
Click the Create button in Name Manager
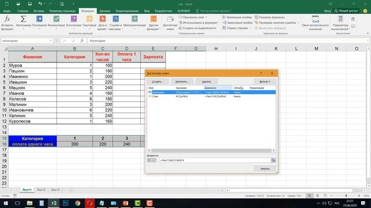coord(157,81)
